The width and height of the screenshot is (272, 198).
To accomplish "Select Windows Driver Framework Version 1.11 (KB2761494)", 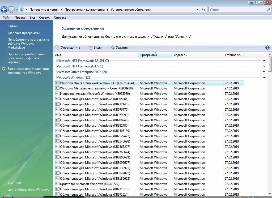I will pos(149,83).
